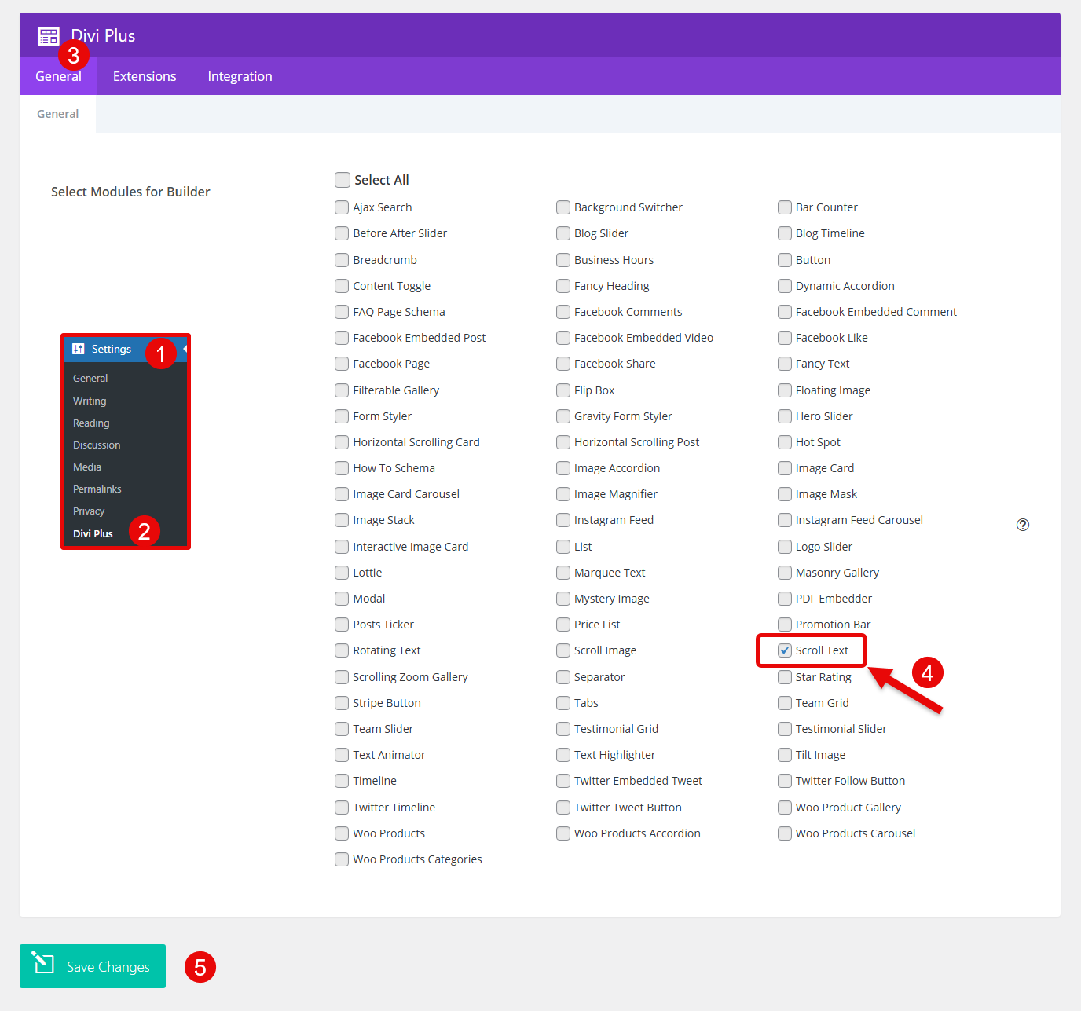Check the Lottie module checkbox
This screenshot has width=1081, height=1011.
pyautogui.click(x=342, y=573)
